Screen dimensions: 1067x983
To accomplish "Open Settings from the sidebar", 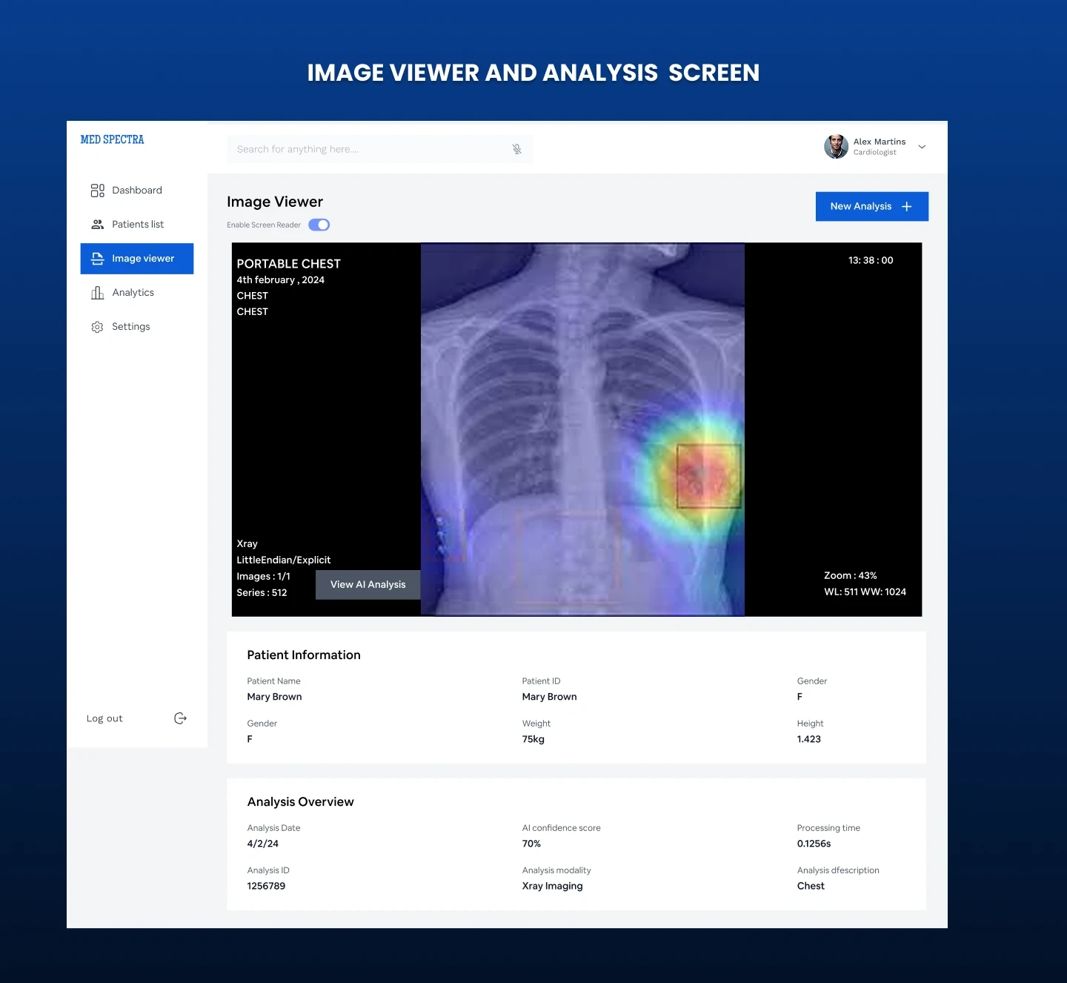I will tap(137, 327).
